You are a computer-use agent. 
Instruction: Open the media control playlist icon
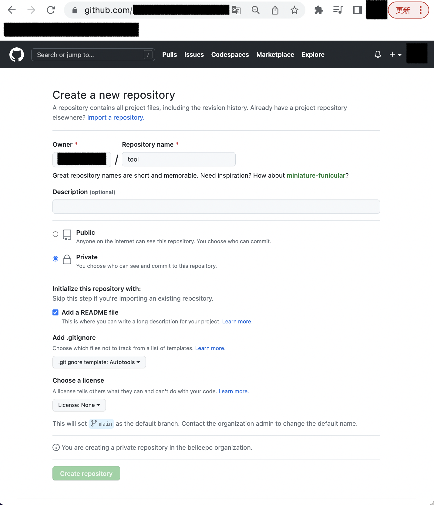[338, 10]
